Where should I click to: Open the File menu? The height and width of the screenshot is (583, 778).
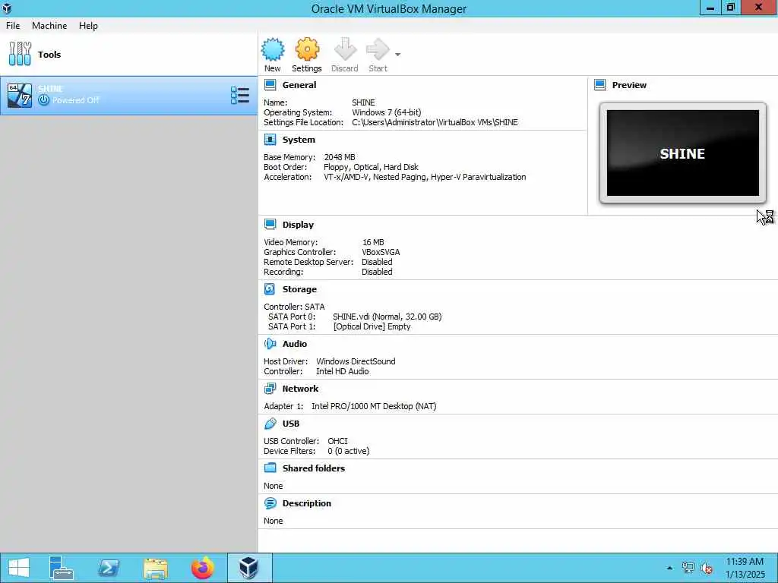[13, 26]
